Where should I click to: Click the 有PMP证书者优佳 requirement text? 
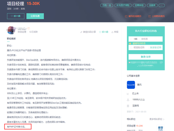pyautogui.click(x=16, y=127)
